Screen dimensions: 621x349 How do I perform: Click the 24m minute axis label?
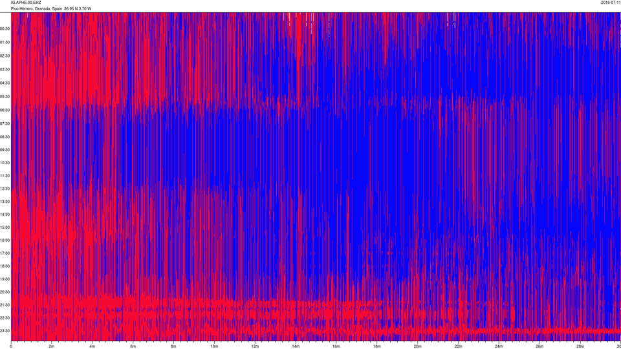[499, 346]
